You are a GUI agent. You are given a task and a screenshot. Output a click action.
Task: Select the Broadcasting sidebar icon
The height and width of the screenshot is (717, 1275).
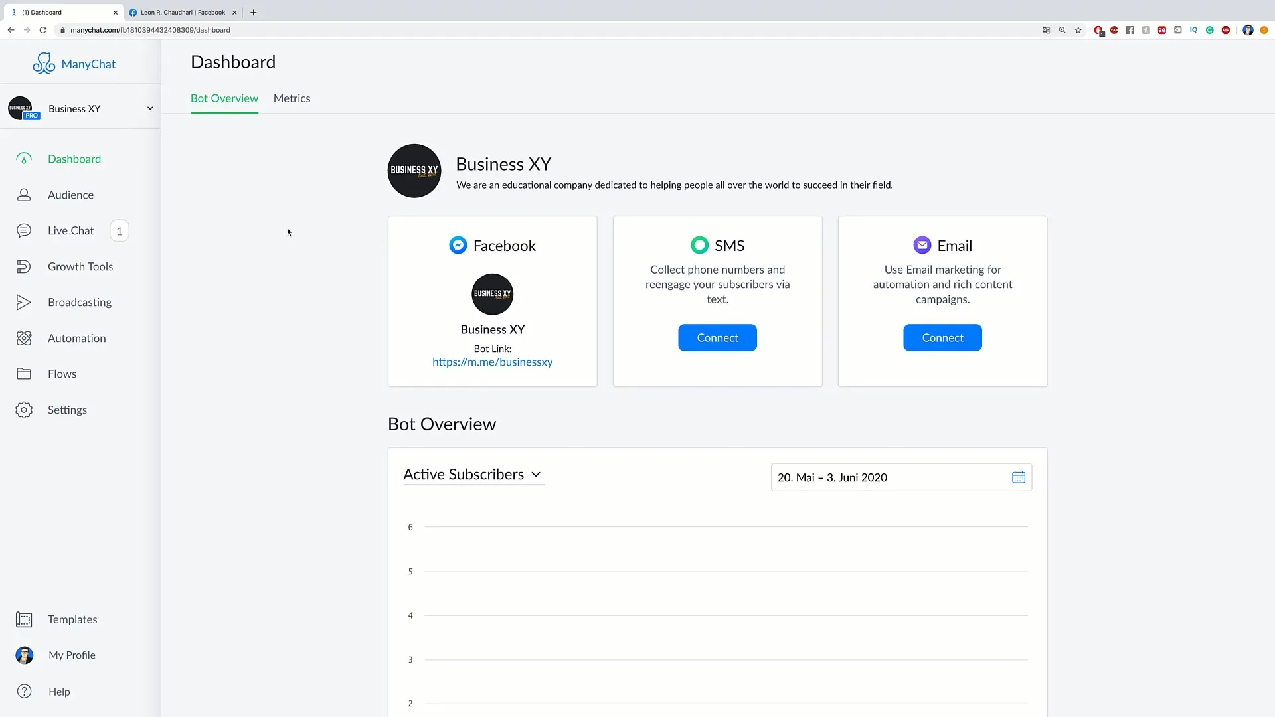click(x=24, y=302)
